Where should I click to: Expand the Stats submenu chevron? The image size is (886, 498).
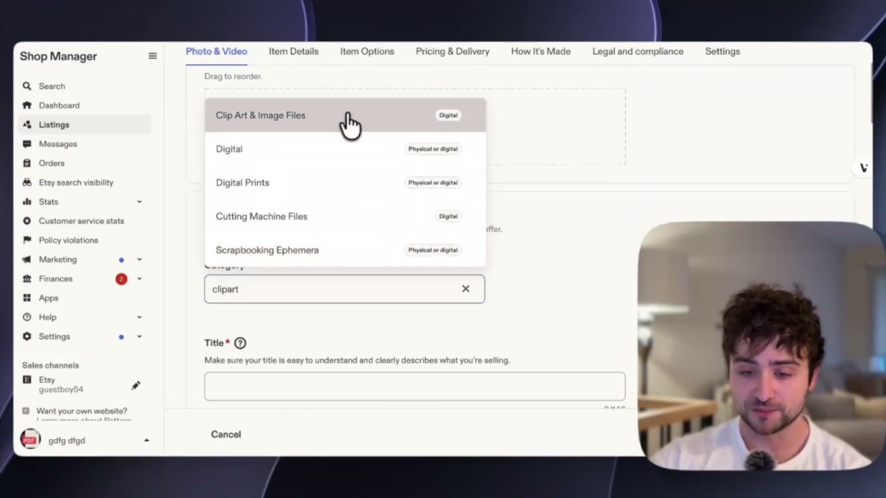click(x=139, y=202)
